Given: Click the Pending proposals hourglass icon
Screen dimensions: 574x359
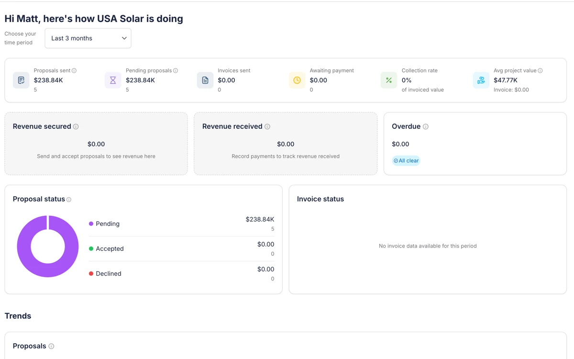Looking at the screenshot, I should click(113, 80).
